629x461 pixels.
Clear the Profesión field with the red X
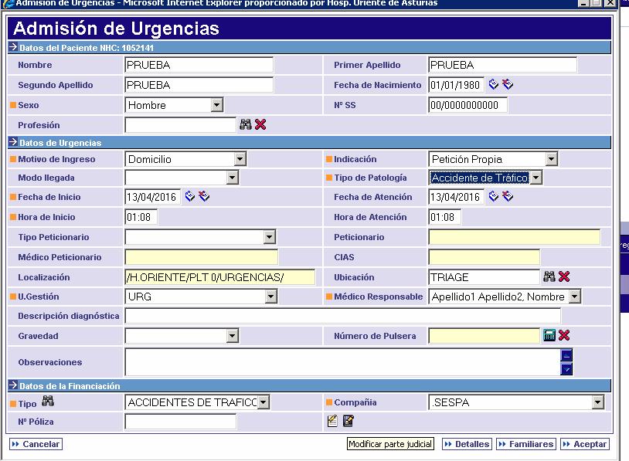click(x=260, y=124)
